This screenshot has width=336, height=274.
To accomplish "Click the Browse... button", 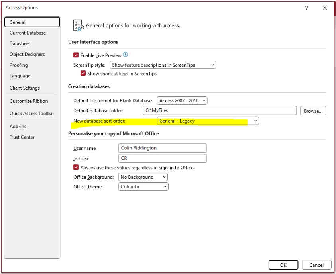I will coord(313,111).
